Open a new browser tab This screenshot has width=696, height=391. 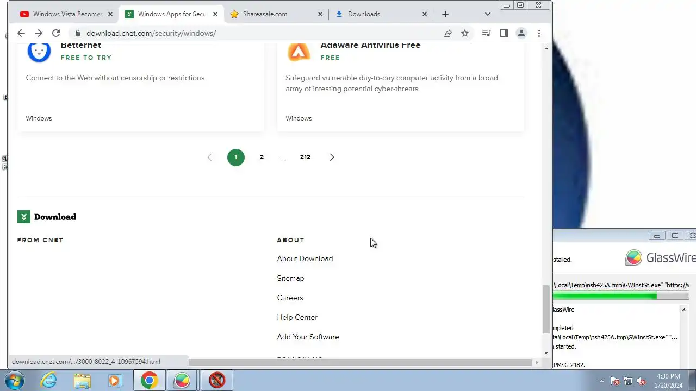pyautogui.click(x=445, y=14)
